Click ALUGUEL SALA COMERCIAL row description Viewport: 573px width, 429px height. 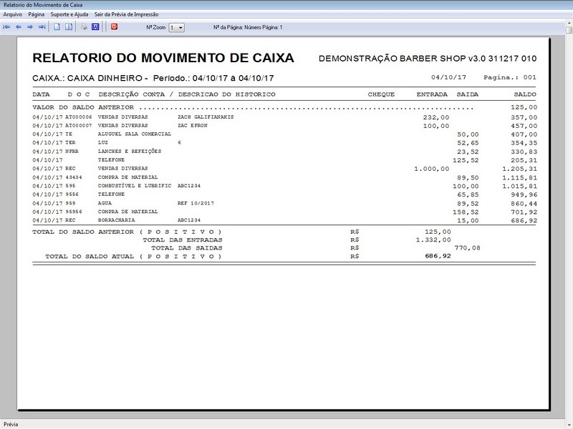click(135, 134)
